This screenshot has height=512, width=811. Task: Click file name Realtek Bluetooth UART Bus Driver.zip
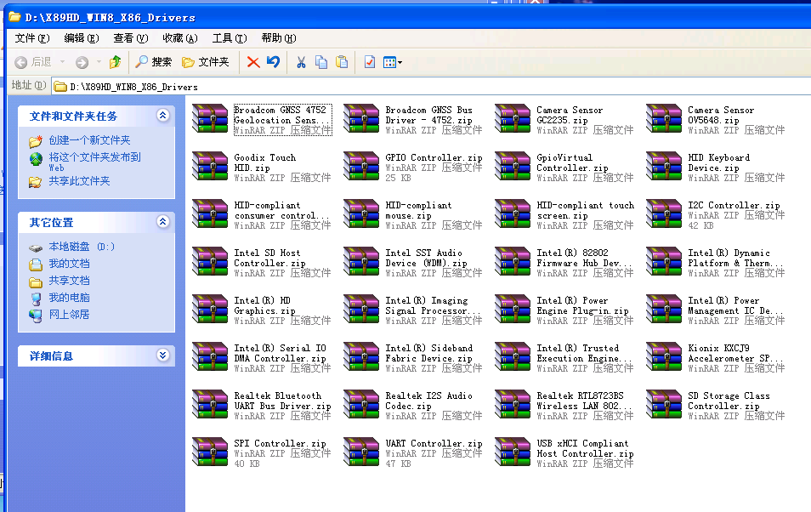pyautogui.click(x=282, y=401)
